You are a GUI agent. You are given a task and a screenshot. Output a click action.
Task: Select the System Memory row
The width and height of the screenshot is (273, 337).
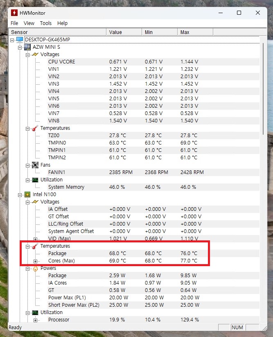(153, 187)
